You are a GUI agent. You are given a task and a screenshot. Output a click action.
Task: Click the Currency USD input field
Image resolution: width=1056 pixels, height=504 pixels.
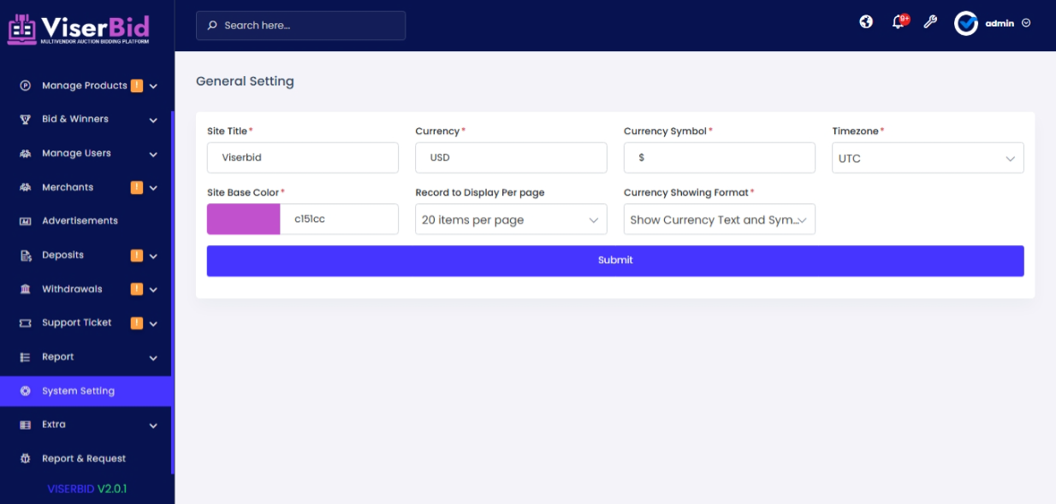point(511,158)
